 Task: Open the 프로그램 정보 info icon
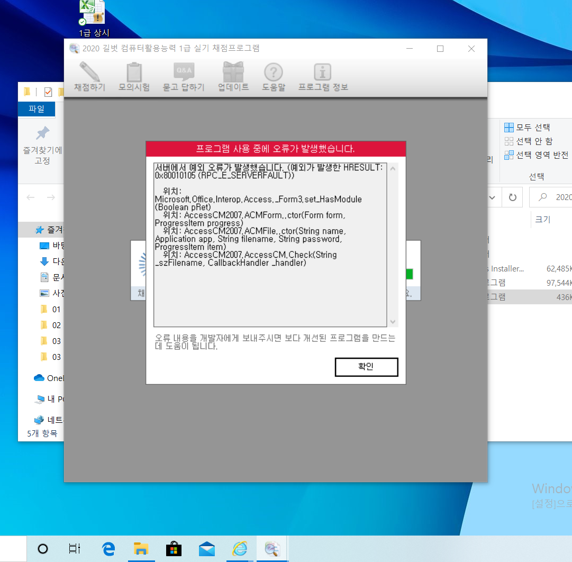coord(323,72)
